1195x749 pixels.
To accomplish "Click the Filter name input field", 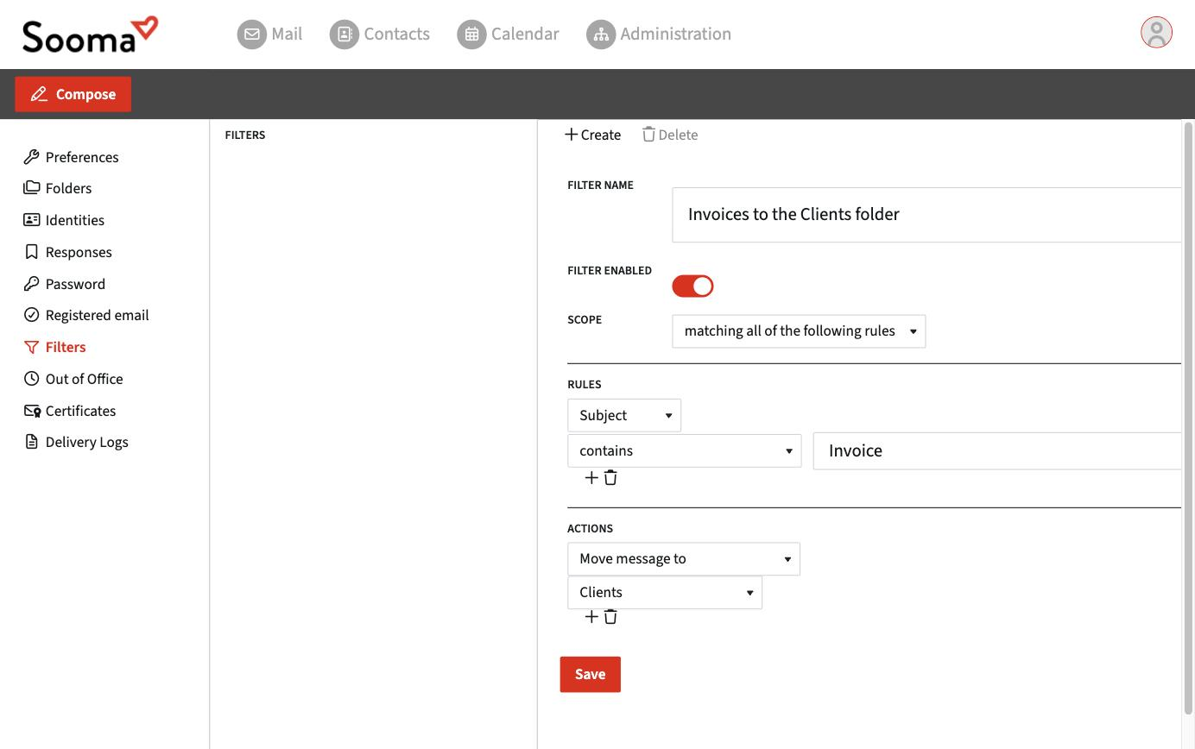I will tap(926, 215).
